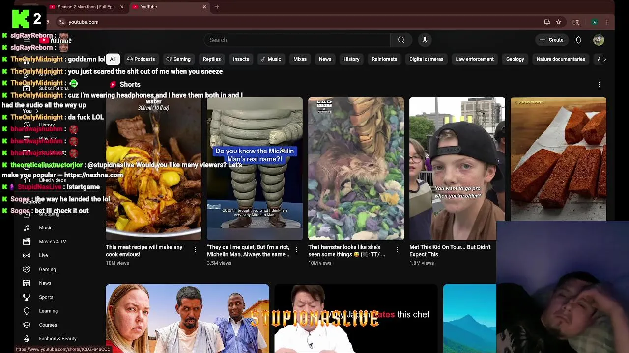The width and height of the screenshot is (629, 353).
Task: Play the Michelin Man short thumbnail
Action: [255, 169]
